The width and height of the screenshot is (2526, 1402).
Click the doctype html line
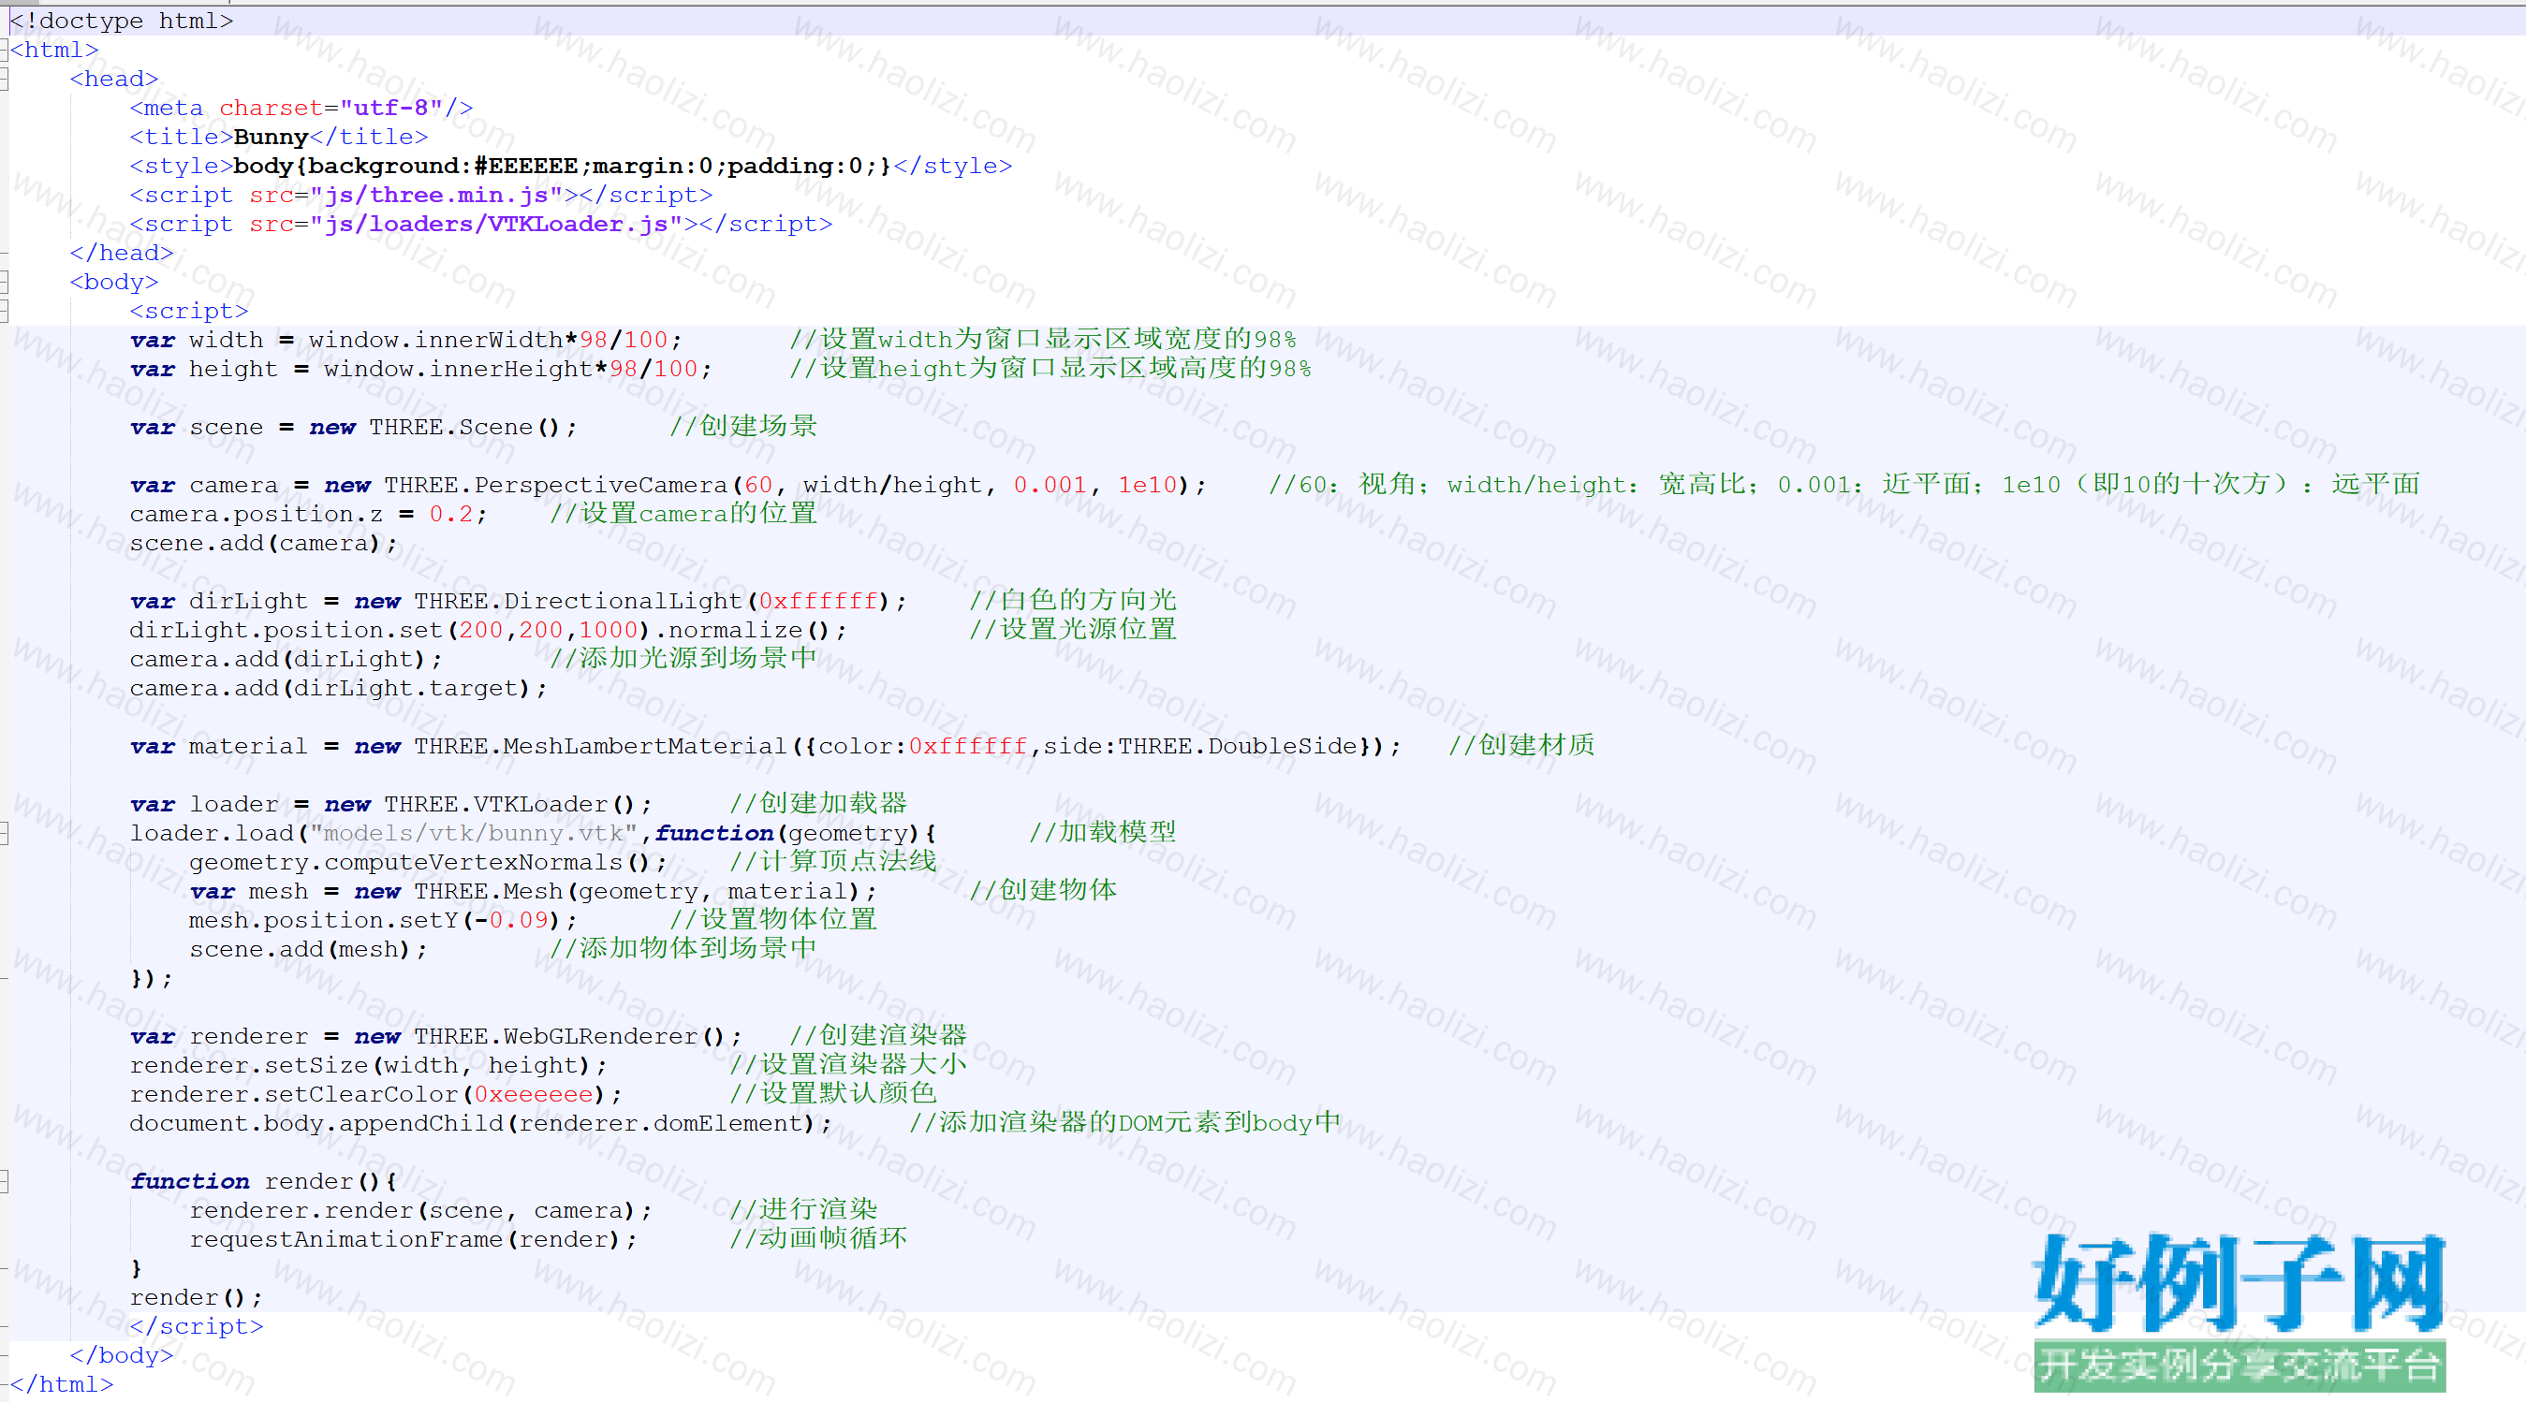(122, 21)
